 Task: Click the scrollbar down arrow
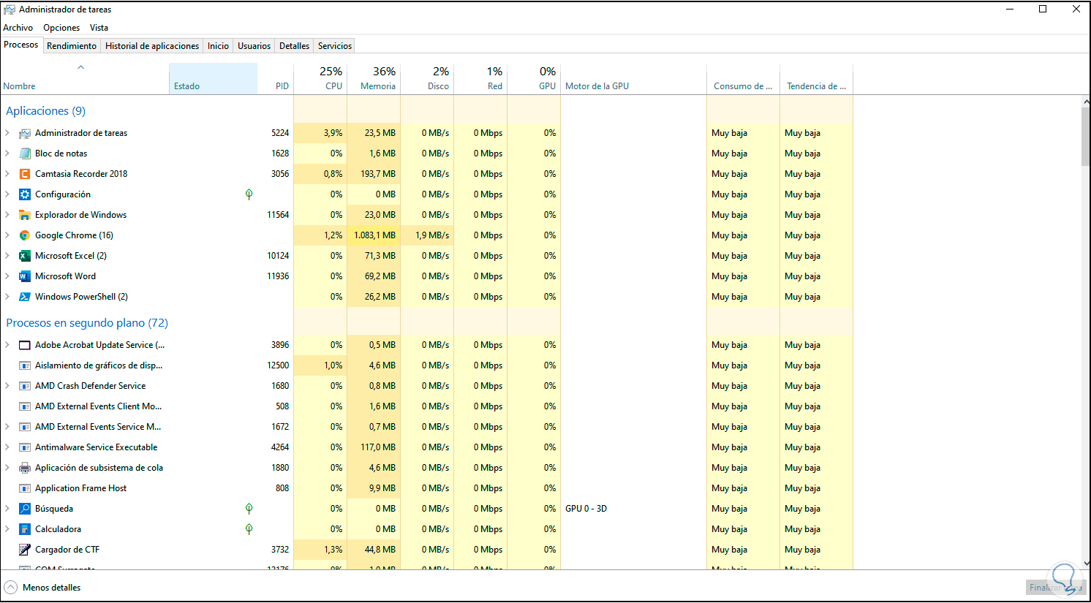1086,564
